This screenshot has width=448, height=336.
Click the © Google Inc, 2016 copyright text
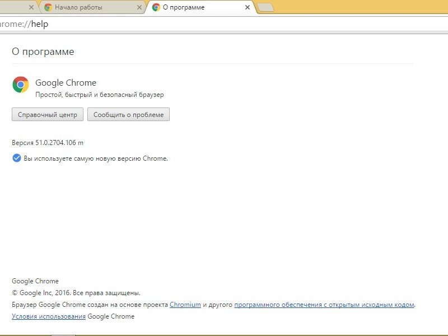[76, 293]
